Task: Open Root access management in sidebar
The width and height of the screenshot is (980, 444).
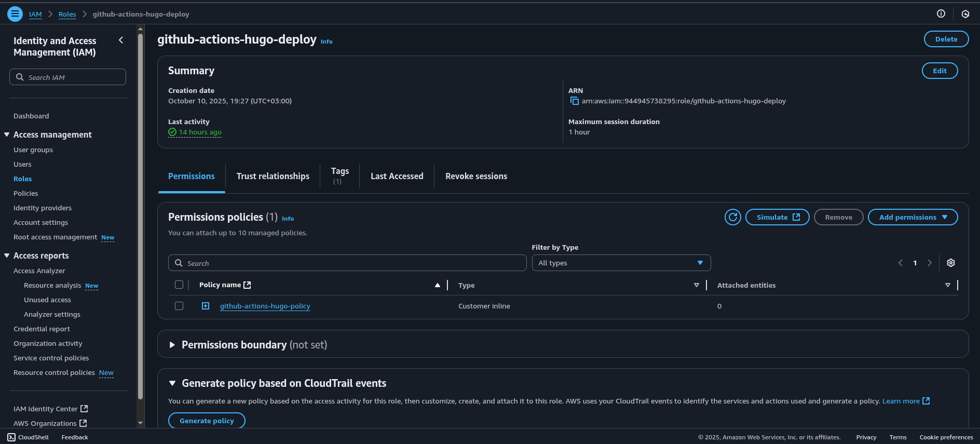Action: click(x=55, y=237)
